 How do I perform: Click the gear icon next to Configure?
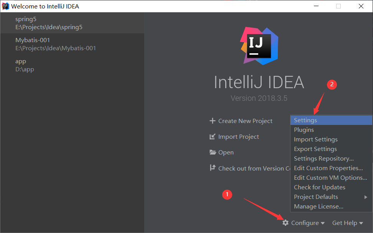286,223
